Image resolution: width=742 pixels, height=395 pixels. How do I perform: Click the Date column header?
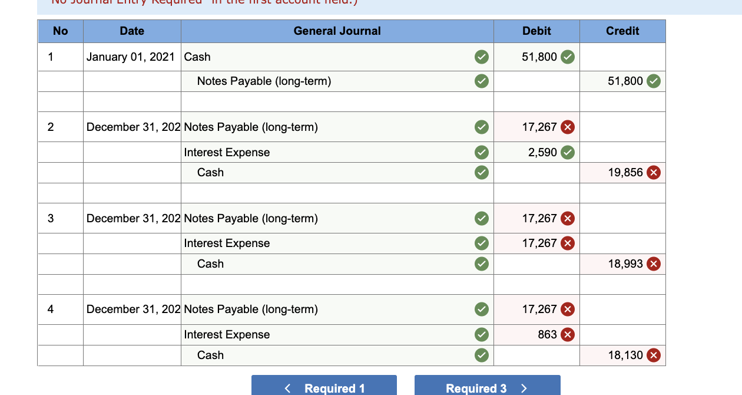132,31
